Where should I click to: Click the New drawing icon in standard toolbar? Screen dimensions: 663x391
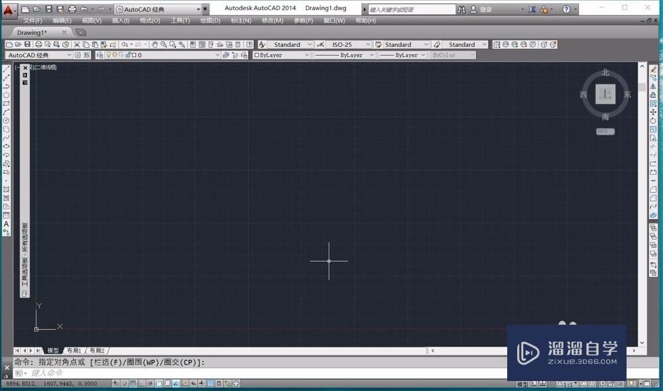click(9, 44)
